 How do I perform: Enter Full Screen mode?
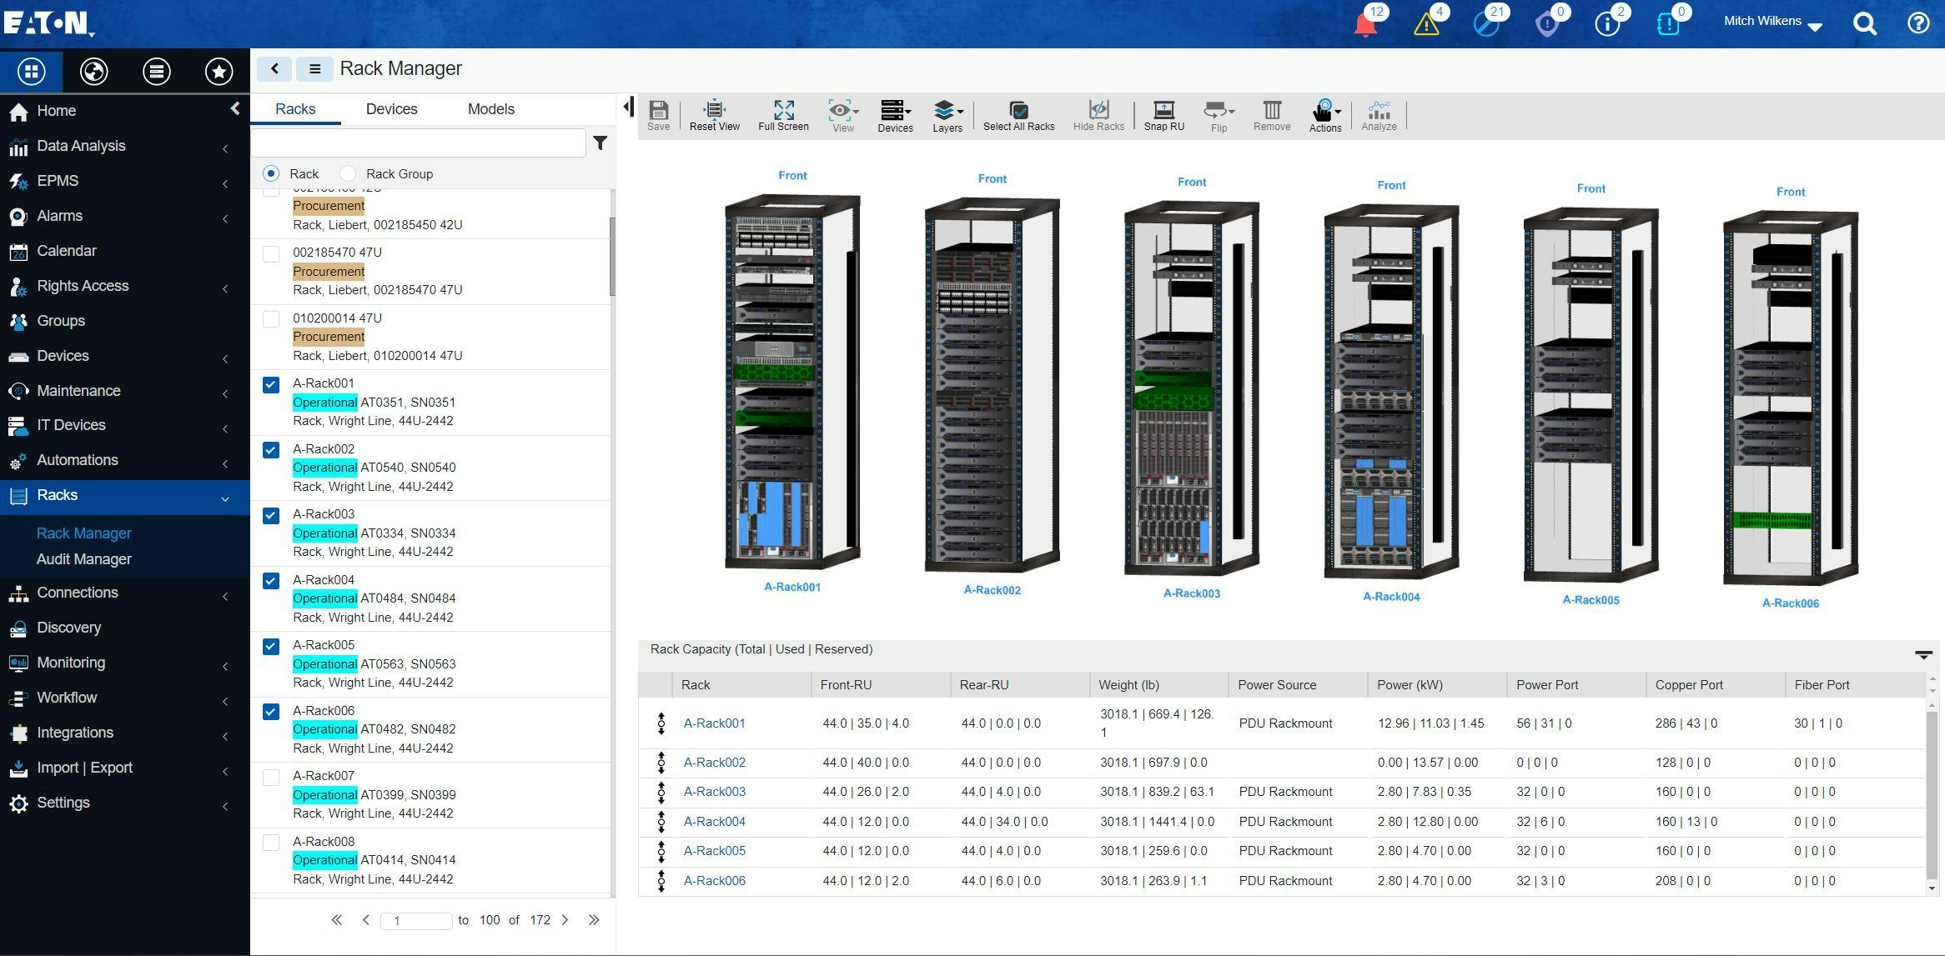click(x=783, y=115)
